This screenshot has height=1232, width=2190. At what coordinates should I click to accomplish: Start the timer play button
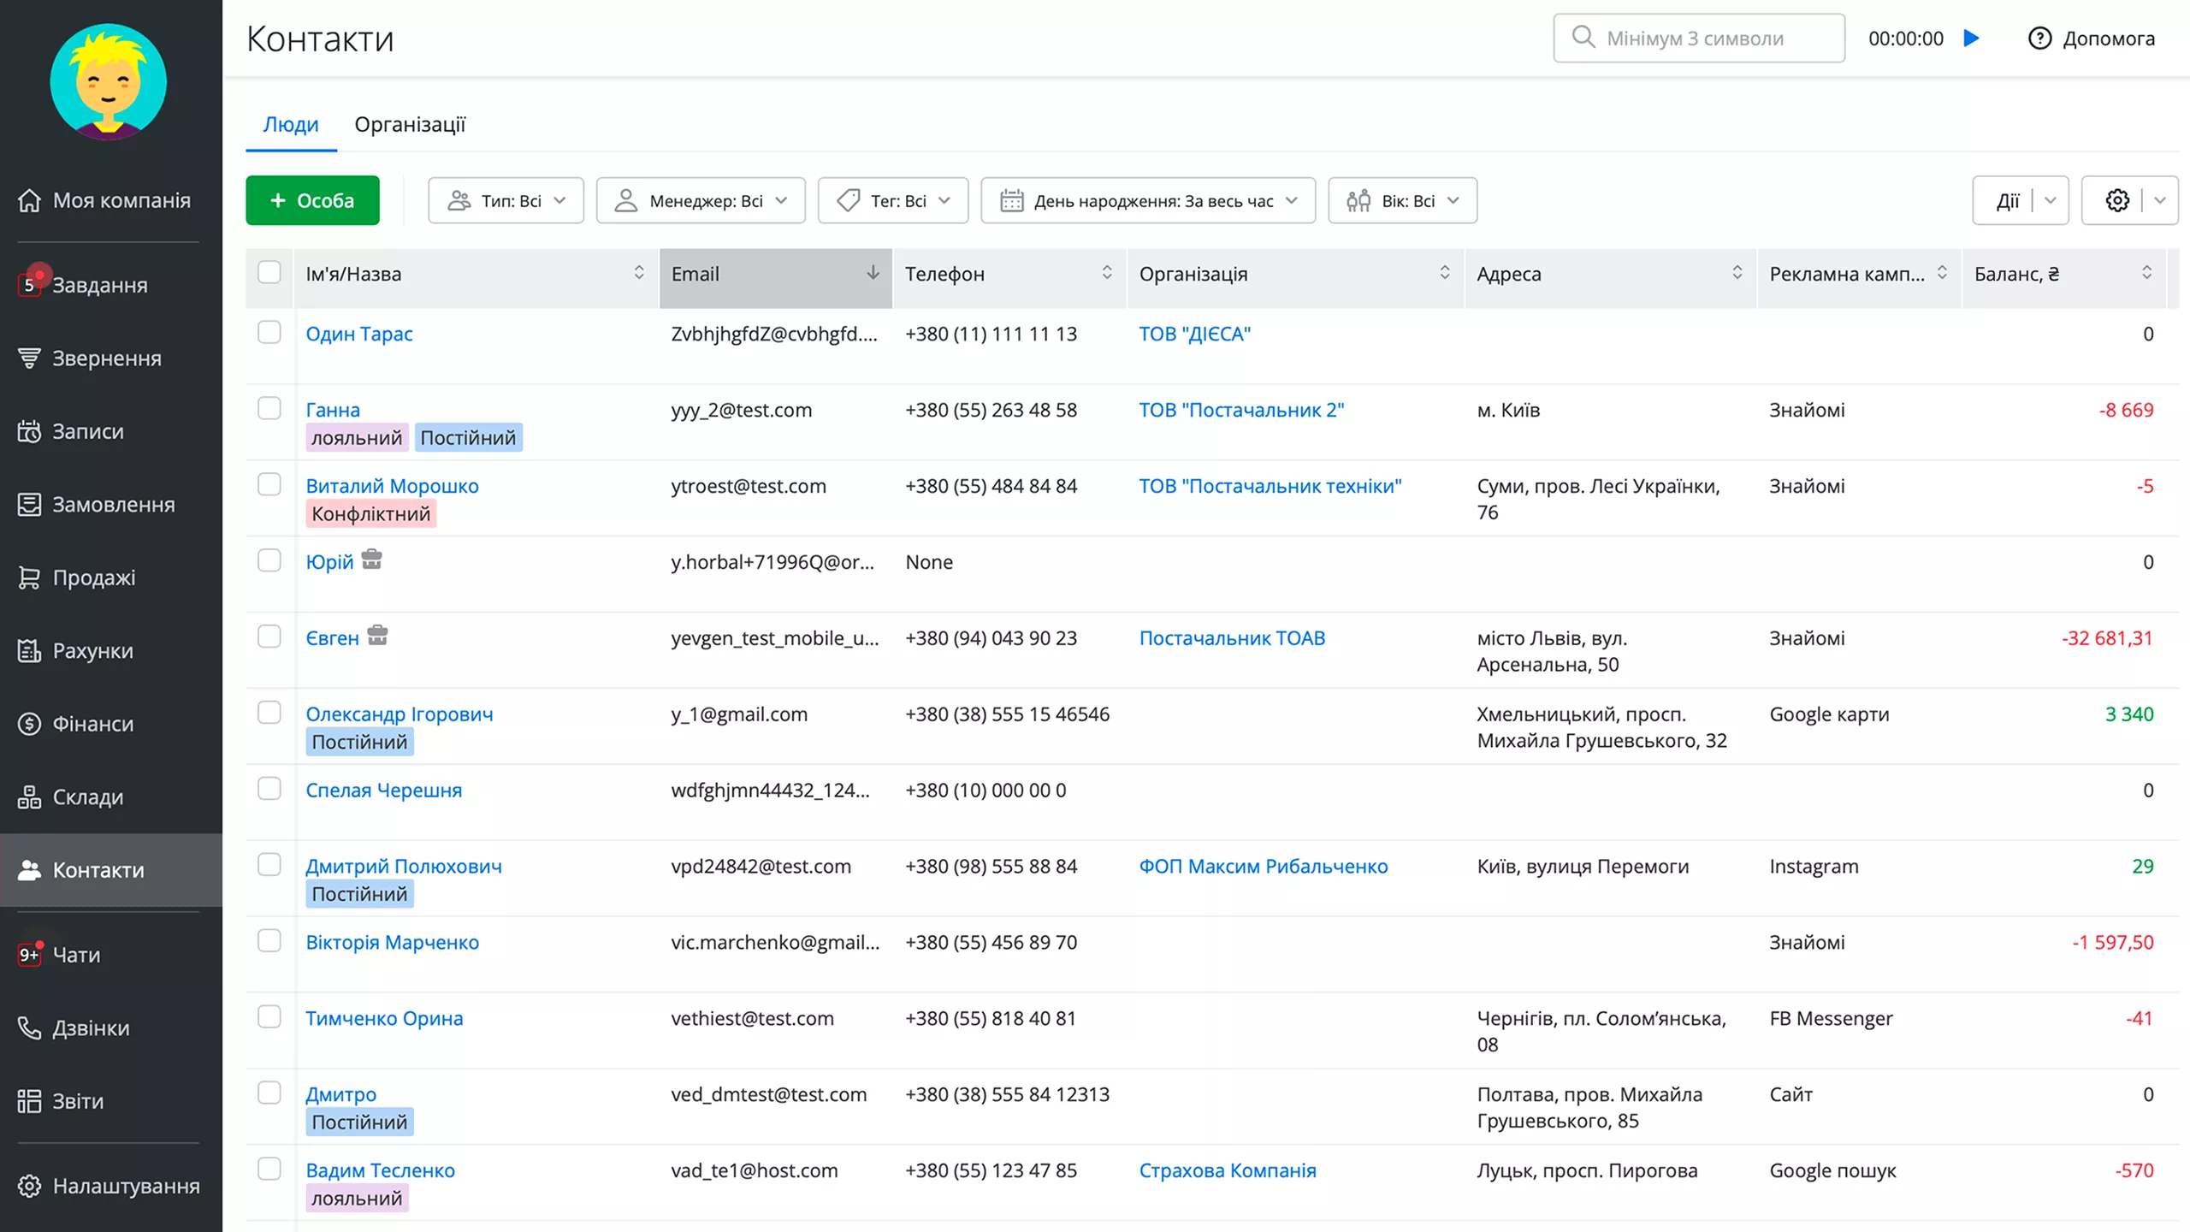coord(1971,38)
